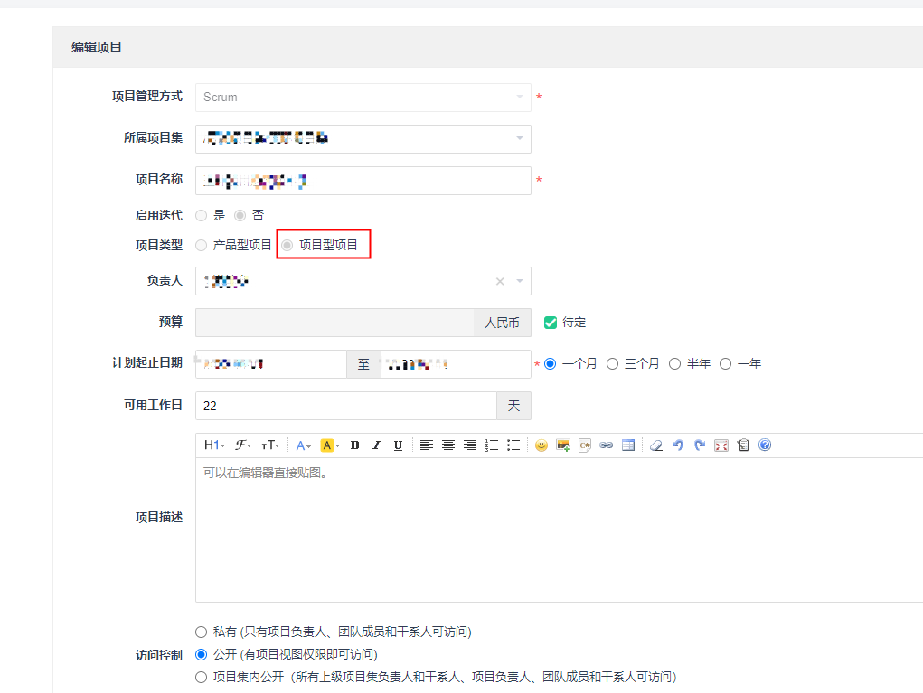Select 否 for 启用迭代
Viewport: 923px width, 693px height.
point(240,215)
